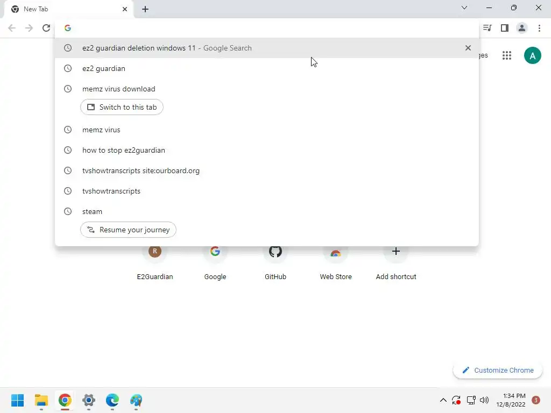
Task: Open Chrome's three-dot menu
Action: (x=539, y=28)
